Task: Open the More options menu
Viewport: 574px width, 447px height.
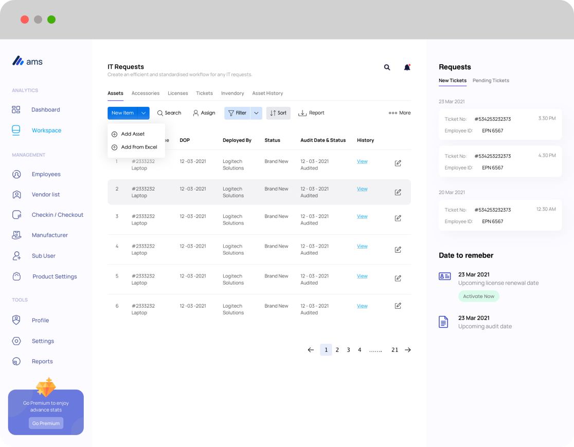Action: (400, 113)
